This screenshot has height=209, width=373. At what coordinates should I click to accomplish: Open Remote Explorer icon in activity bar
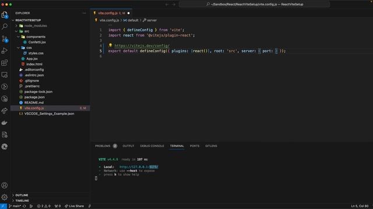click(x=5, y=75)
